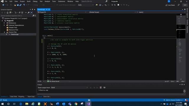
Task: Open the Test menu
Action: 41,1
